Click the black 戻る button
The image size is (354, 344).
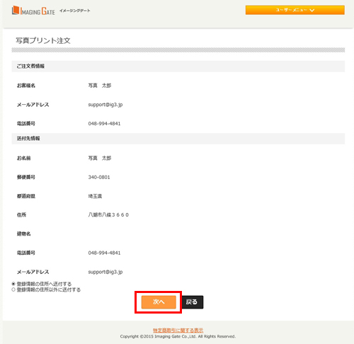pyautogui.click(x=193, y=302)
